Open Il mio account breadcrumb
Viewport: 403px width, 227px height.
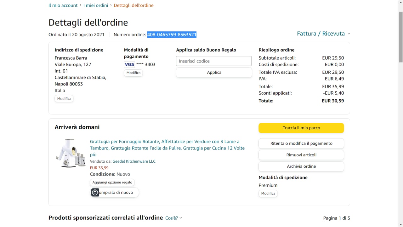63,5
